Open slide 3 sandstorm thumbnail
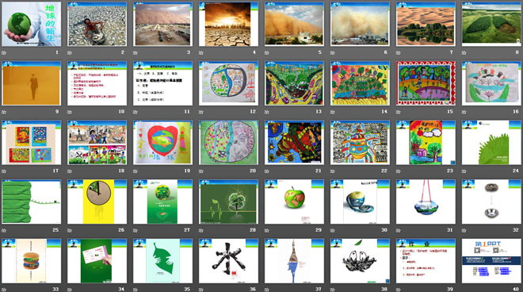This screenshot has height=292, width=523. click(x=162, y=24)
